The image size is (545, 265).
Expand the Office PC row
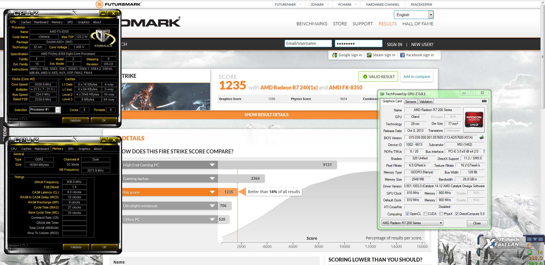pos(212,220)
